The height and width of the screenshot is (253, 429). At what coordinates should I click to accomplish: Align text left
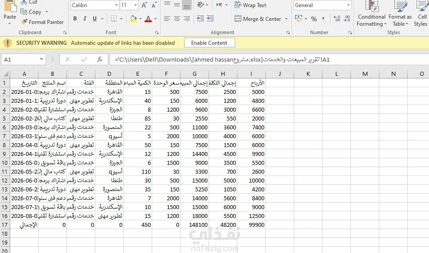(167, 19)
